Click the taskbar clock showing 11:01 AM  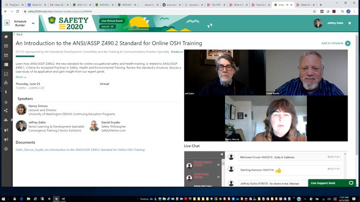pos(344,199)
